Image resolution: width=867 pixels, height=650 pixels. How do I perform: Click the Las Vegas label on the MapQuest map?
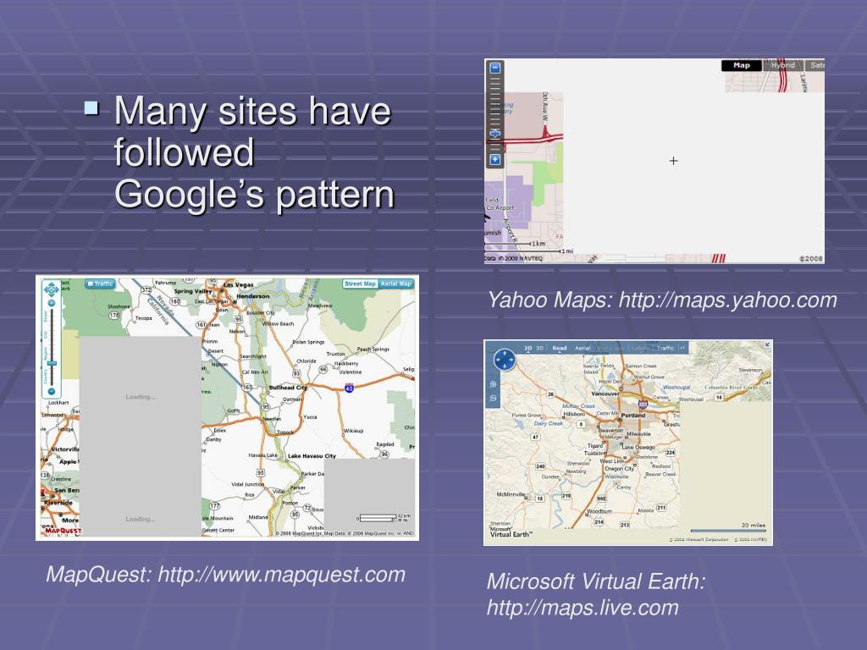point(238,284)
